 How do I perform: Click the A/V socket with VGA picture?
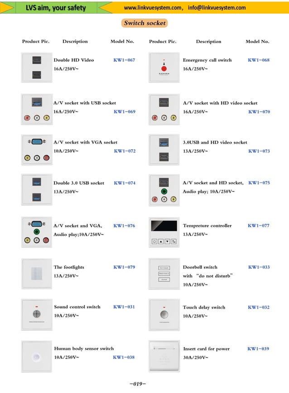[36, 150]
